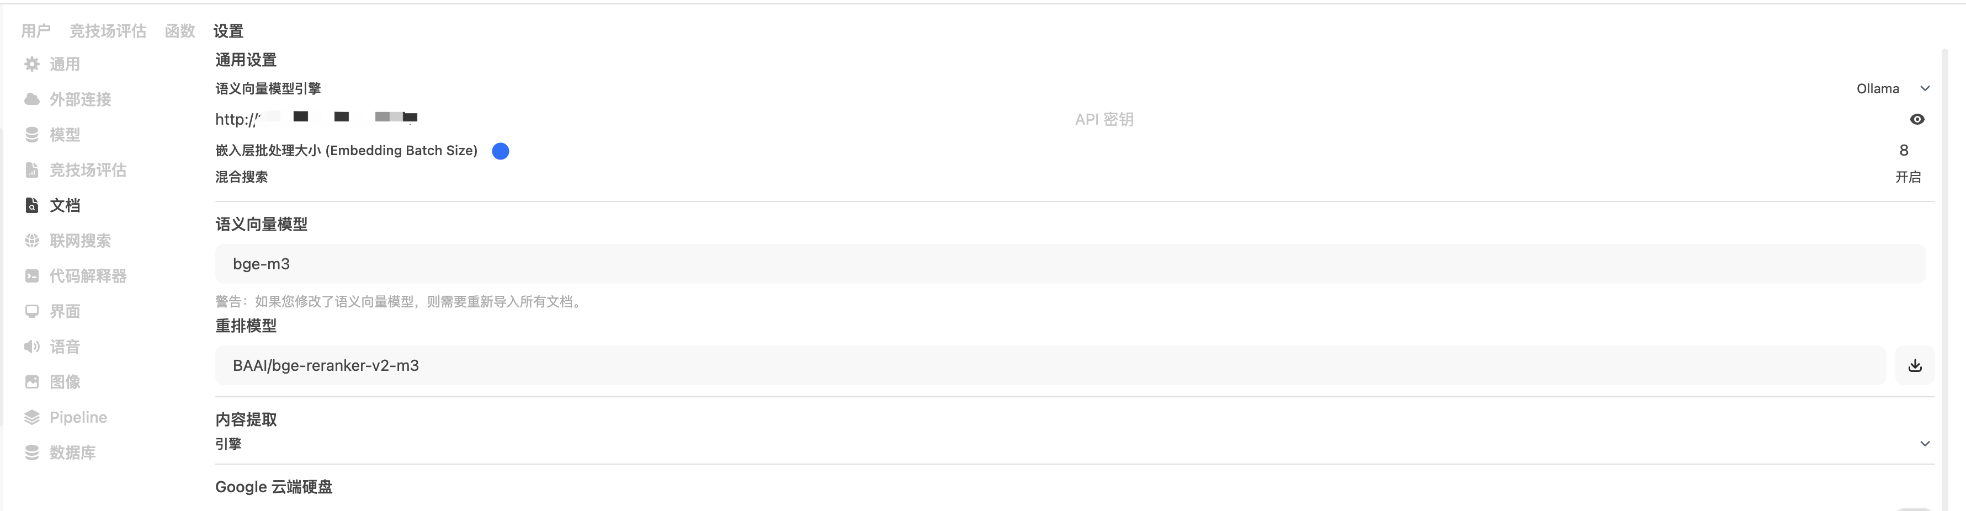1966x511 pixels.
Task: Open the 代码解释器 terminal icon
Action: (x=32, y=275)
